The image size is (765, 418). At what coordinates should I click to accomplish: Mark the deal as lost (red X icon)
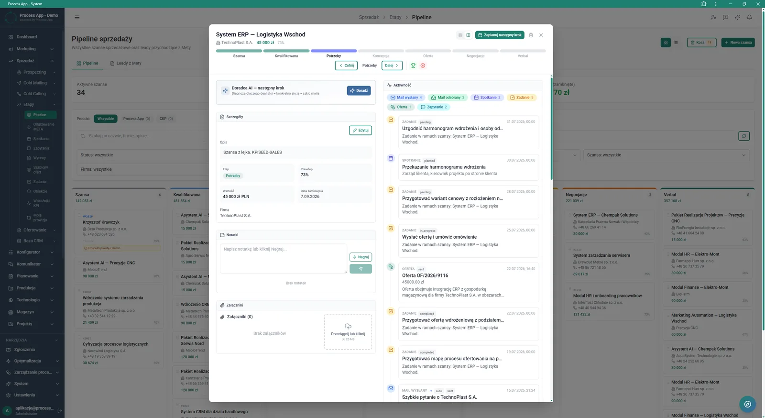pyautogui.click(x=423, y=66)
